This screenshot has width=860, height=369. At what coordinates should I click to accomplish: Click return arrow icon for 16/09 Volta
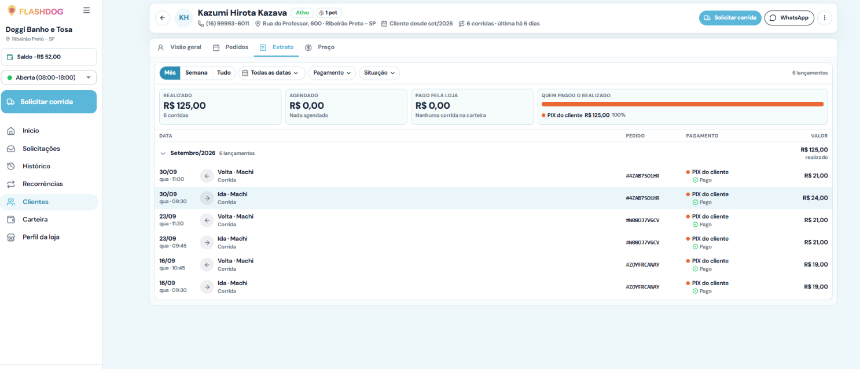207,264
